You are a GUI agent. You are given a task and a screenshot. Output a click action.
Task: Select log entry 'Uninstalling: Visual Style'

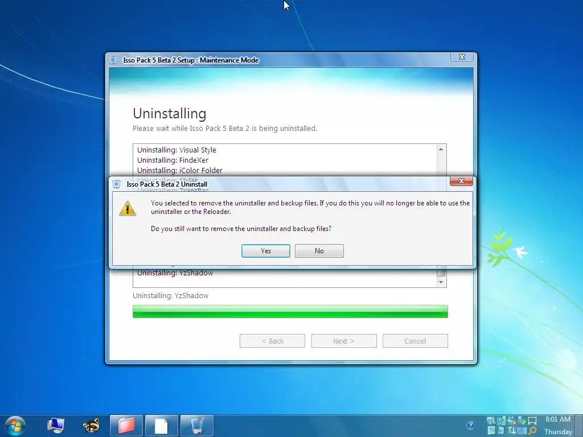coord(176,150)
